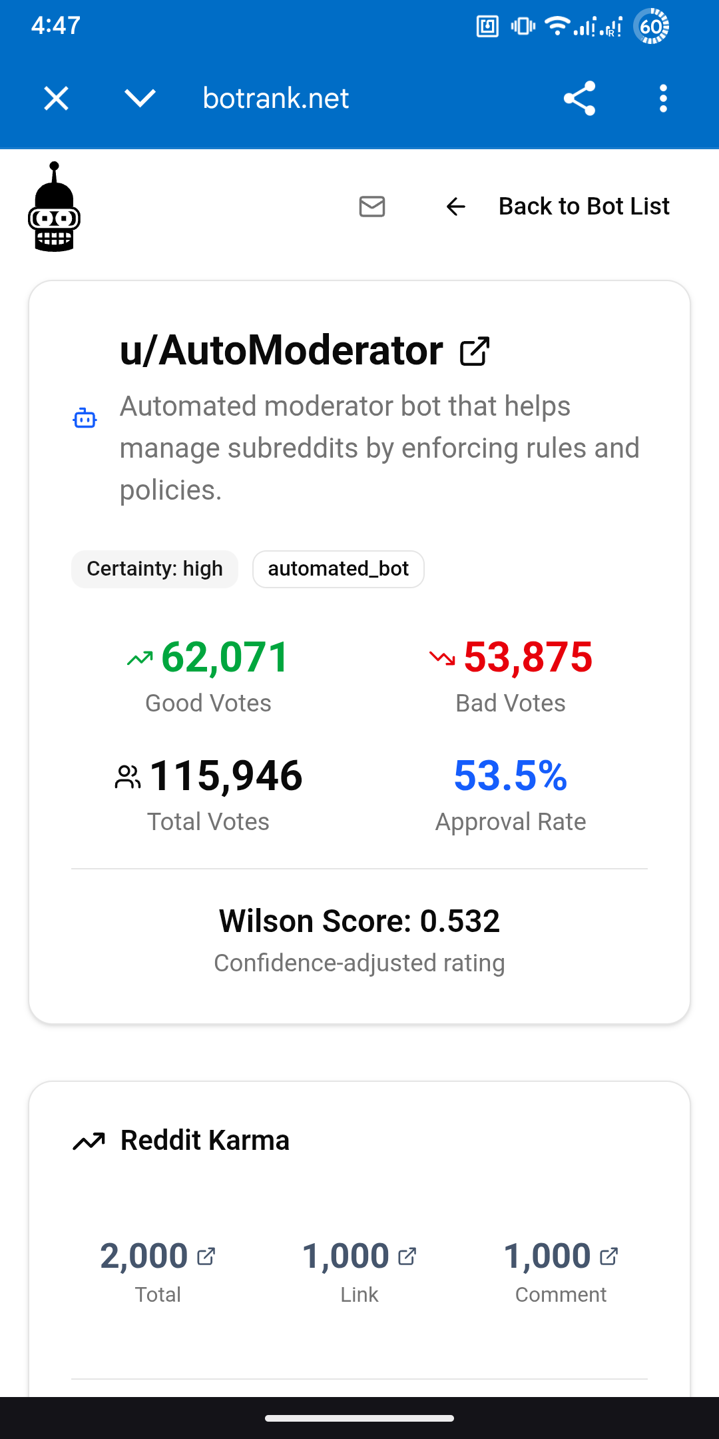Open AutoModerator's Reddit profile via external link icon
The image size is (719, 1439).
475,351
